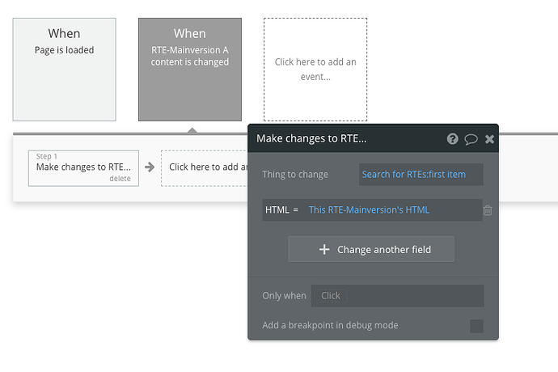The width and height of the screenshot is (558, 372).
Task: Click here to add an action box
Action: coord(205,168)
